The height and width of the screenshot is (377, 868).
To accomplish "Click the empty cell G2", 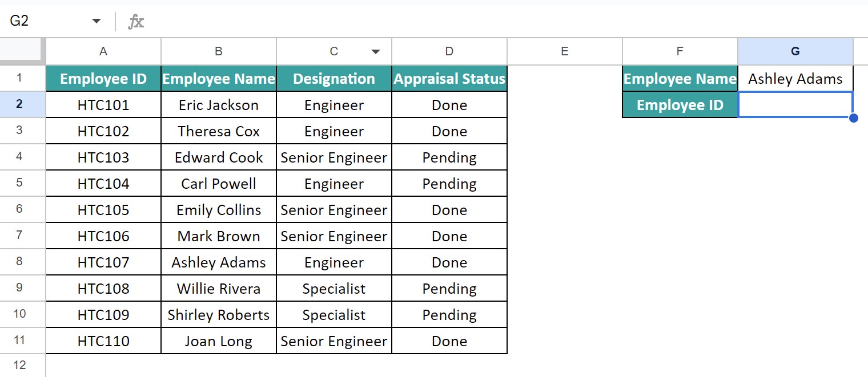I will (795, 104).
